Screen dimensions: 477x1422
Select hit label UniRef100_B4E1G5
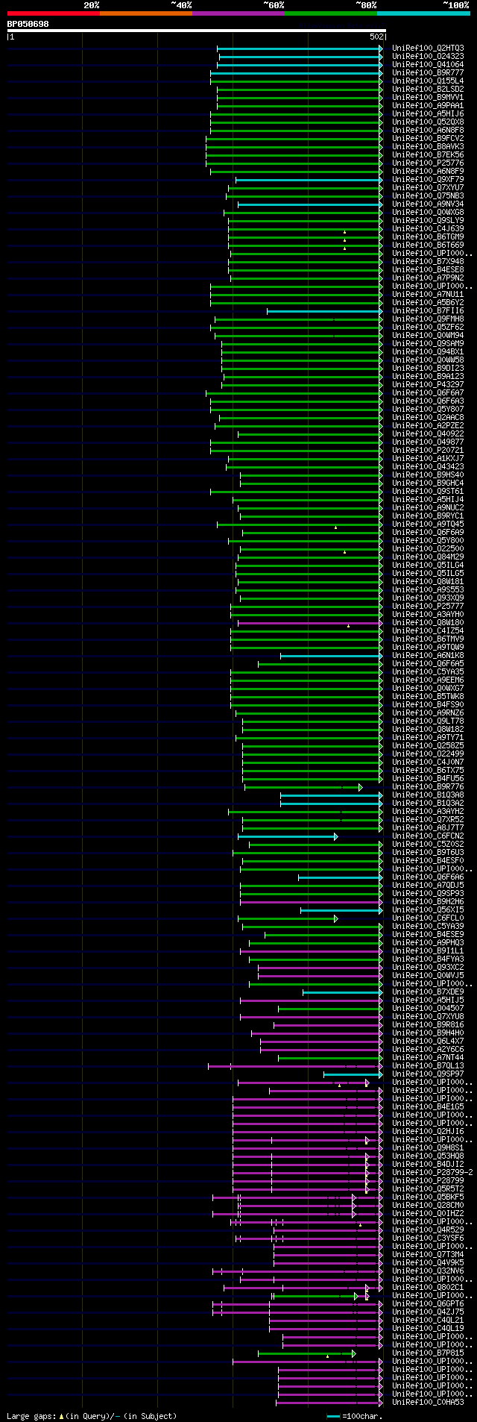[x=428, y=1107]
